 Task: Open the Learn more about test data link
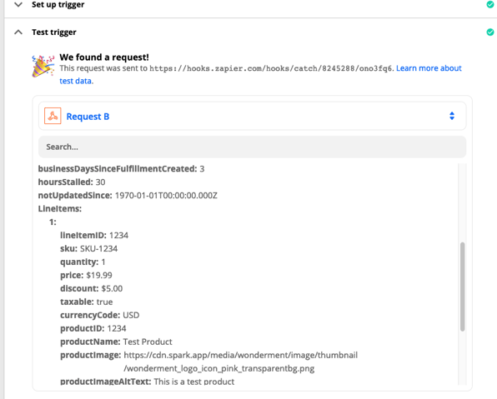[429, 68]
